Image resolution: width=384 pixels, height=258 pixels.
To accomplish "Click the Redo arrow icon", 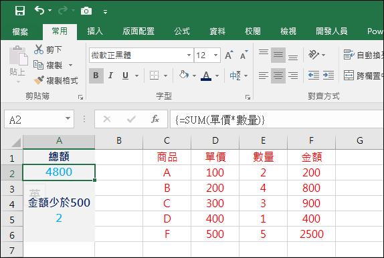I will pos(63,11).
